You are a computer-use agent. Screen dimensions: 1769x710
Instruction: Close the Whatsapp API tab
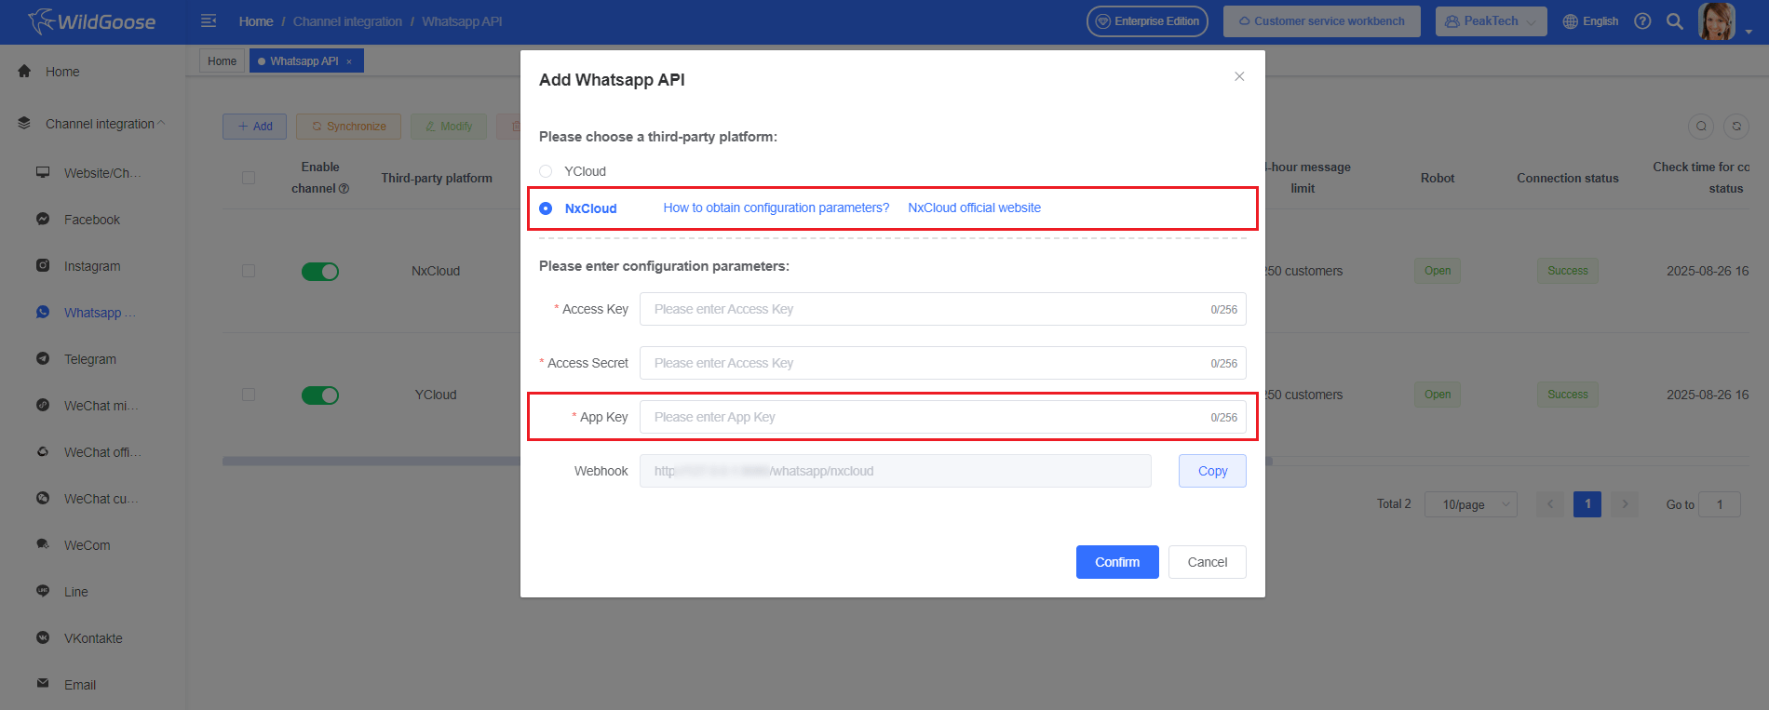point(349,61)
